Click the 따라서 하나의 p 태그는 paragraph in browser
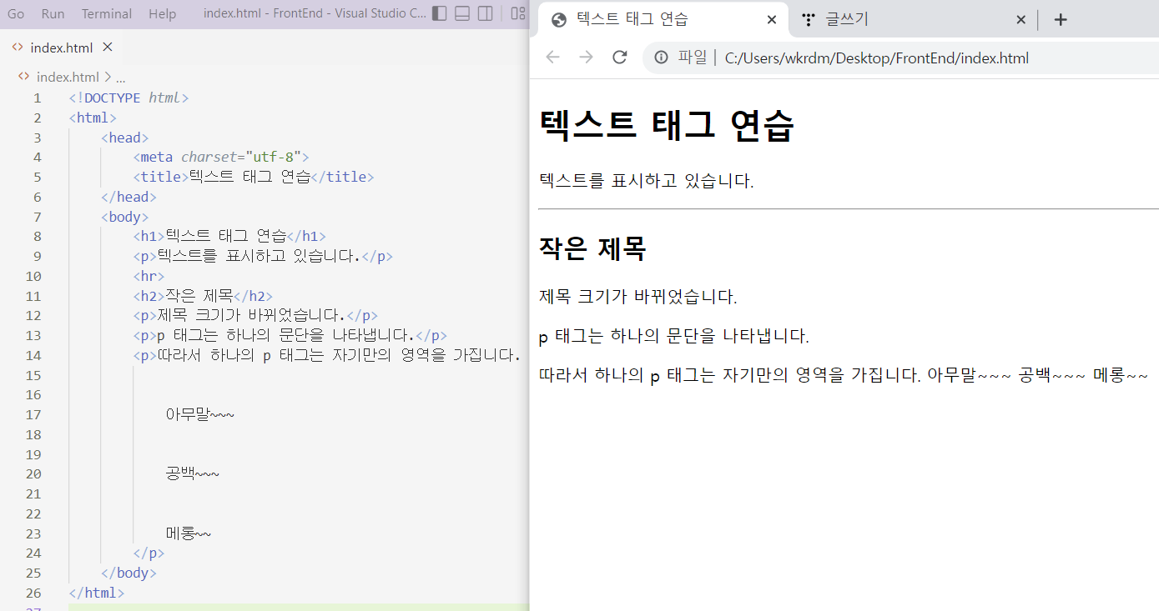Viewport: 1159px width, 611px height. pos(844,375)
